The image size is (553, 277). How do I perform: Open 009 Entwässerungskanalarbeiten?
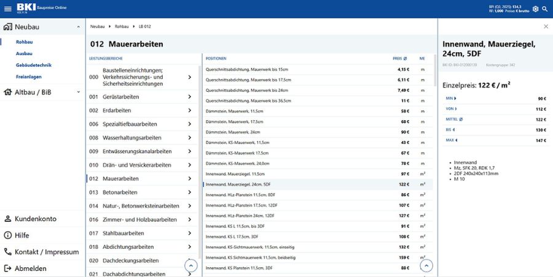[142, 151]
